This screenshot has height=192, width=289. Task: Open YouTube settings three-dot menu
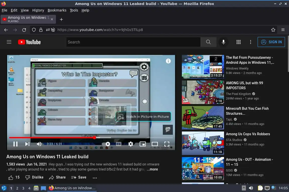[x=250, y=42]
